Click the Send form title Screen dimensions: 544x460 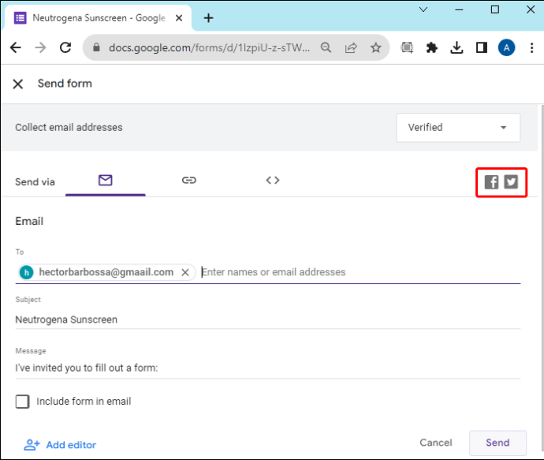coord(65,84)
